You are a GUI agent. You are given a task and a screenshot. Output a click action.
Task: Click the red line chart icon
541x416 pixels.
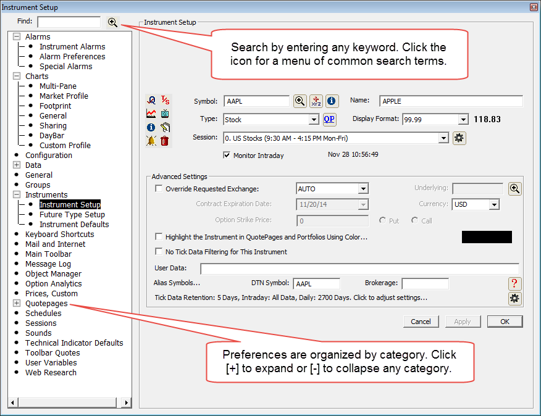click(x=151, y=114)
